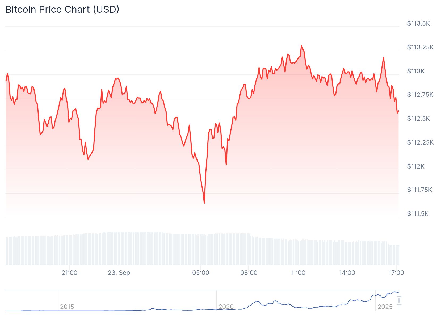
Task: Click the Bitcoin Price Chart (USD) title
Action: [62, 10]
